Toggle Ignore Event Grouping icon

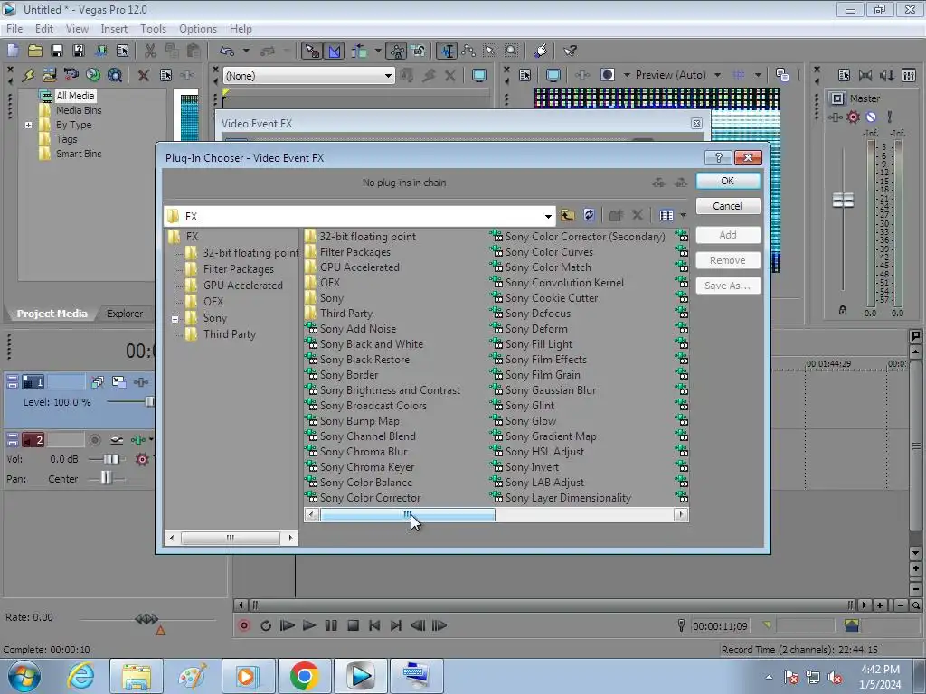[x=419, y=51]
